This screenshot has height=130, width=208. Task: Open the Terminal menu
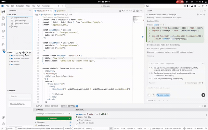tap(46, 6)
